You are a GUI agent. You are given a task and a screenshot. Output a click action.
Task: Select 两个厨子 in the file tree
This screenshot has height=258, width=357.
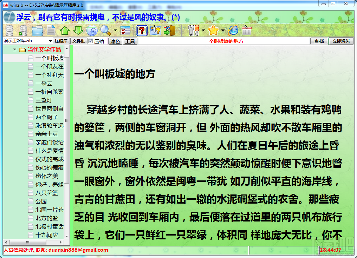47,117
